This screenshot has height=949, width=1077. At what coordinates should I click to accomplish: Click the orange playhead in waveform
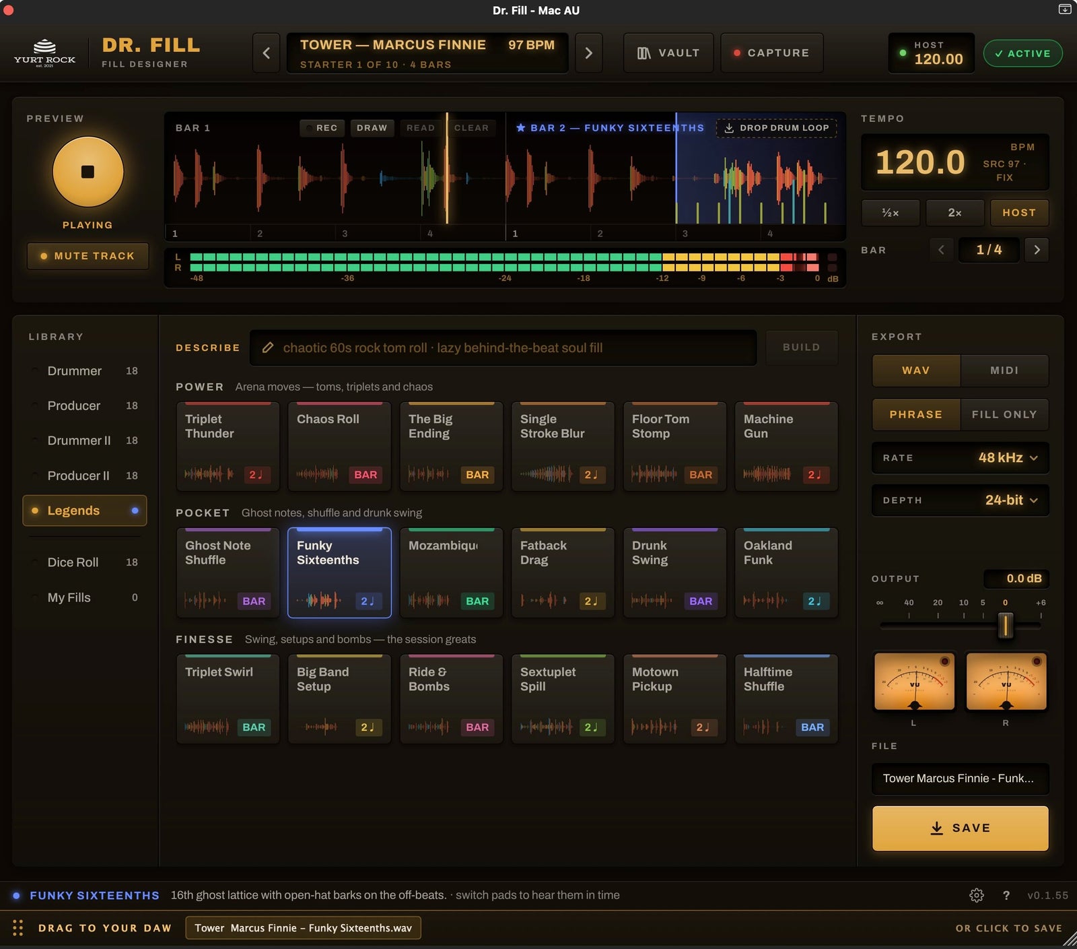447,168
